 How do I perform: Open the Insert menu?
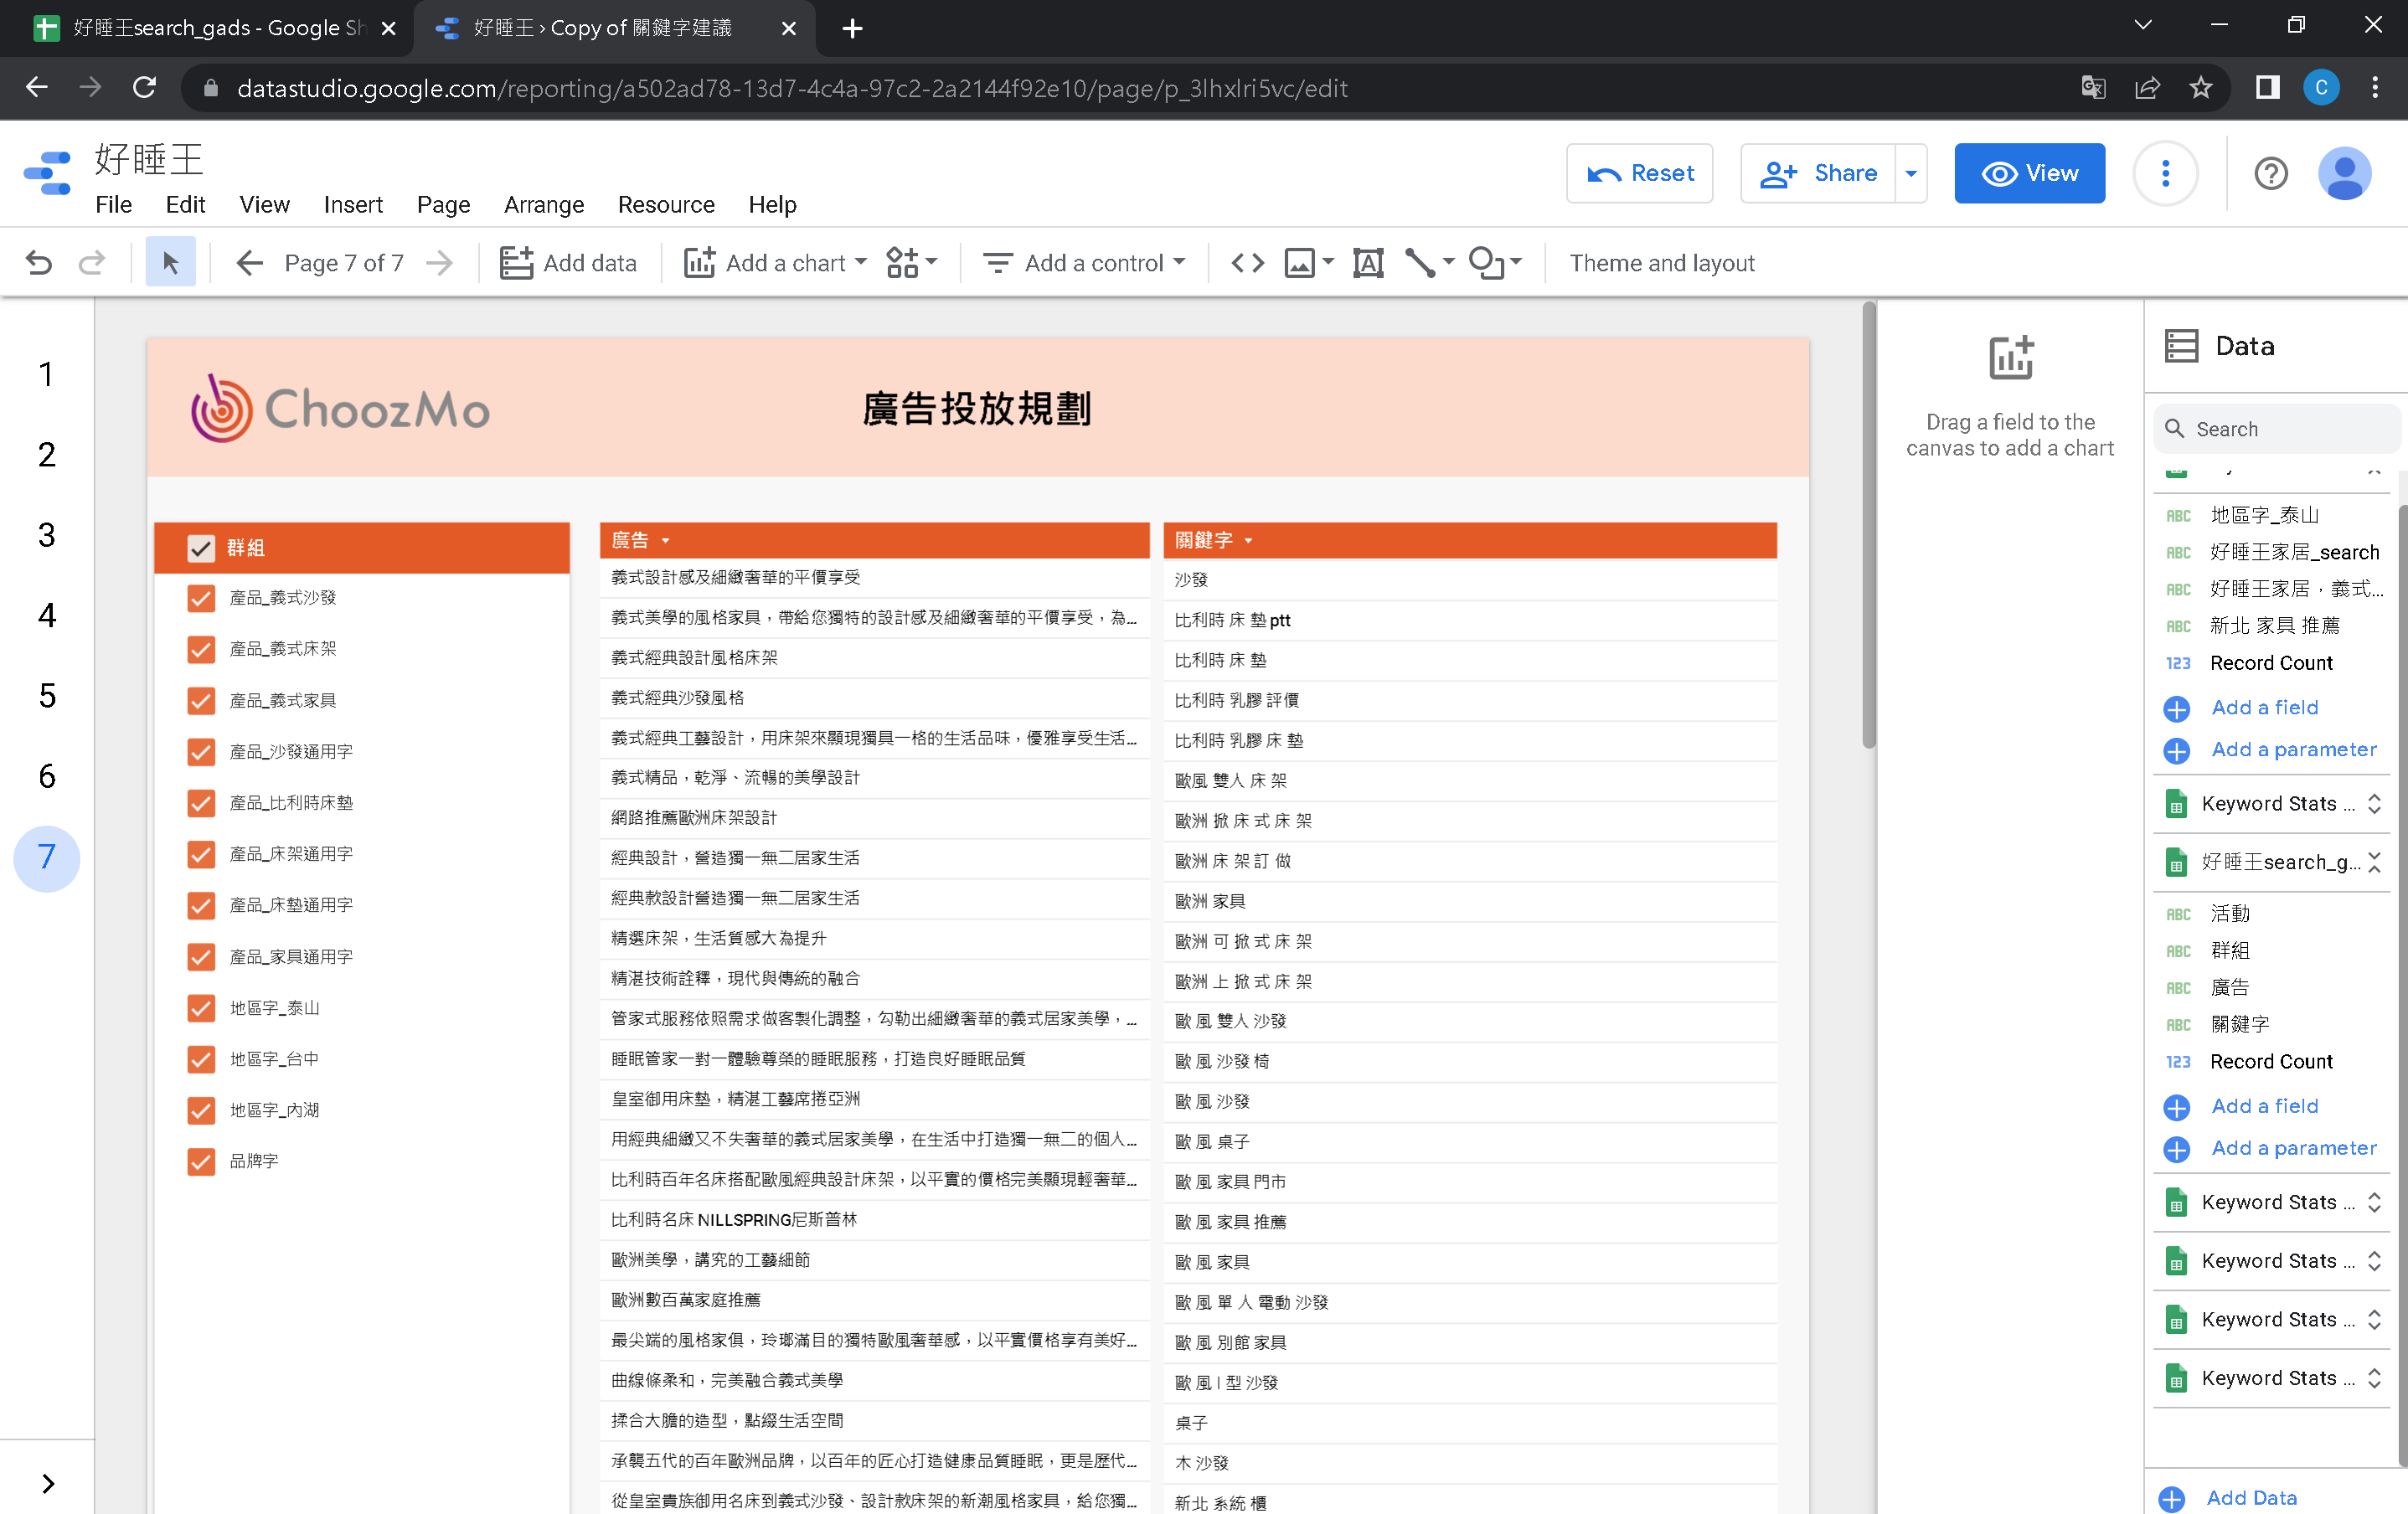click(353, 205)
